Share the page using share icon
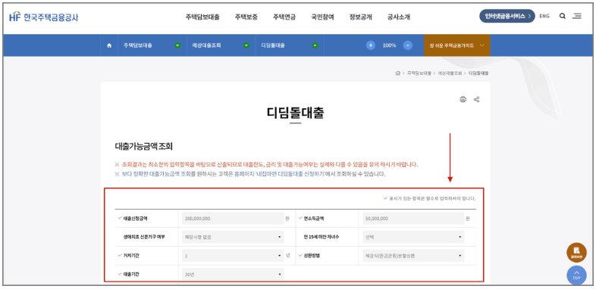596x289 pixels. [x=476, y=100]
